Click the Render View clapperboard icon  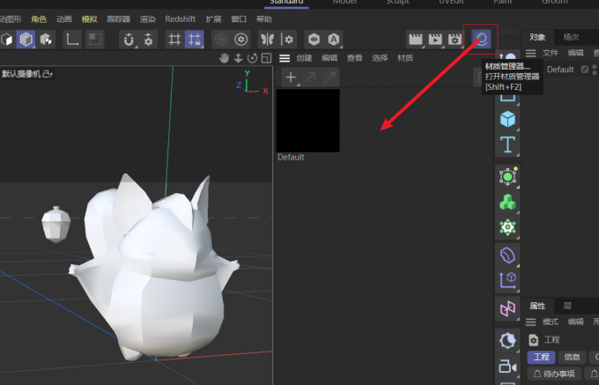click(x=415, y=39)
